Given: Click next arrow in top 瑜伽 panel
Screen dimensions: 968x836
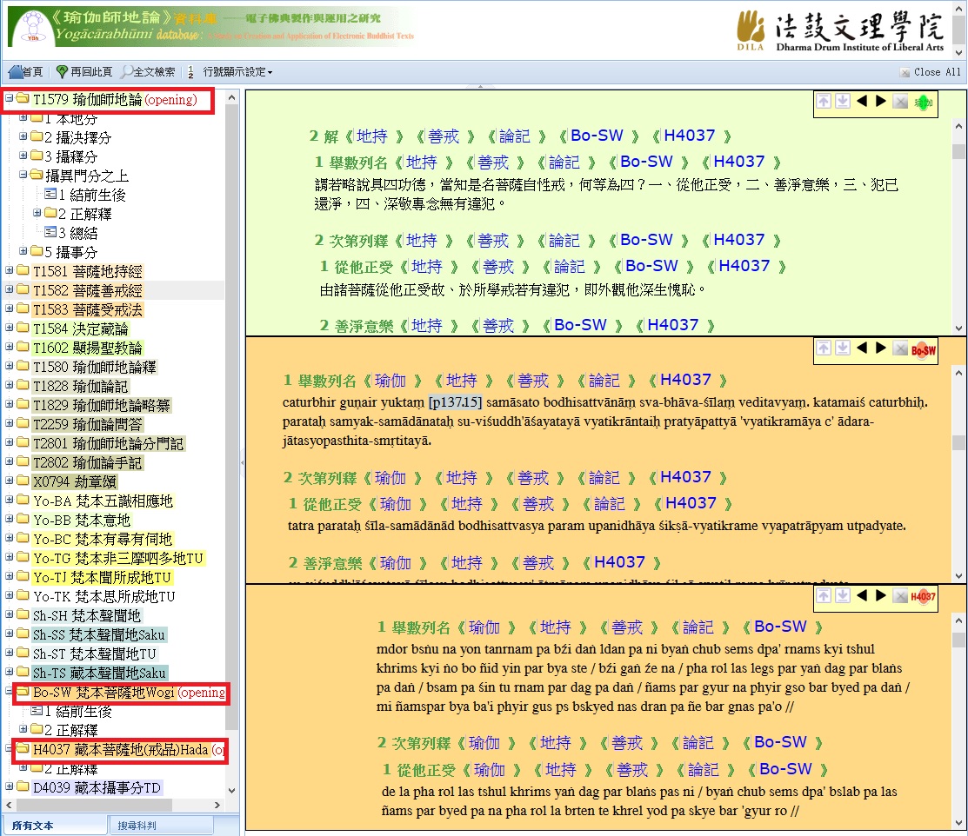Looking at the screenshot, I should coord(880,102).
